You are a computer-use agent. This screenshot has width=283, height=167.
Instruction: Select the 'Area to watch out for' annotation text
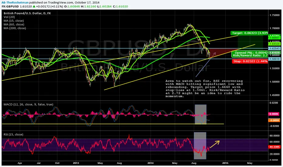205,89
